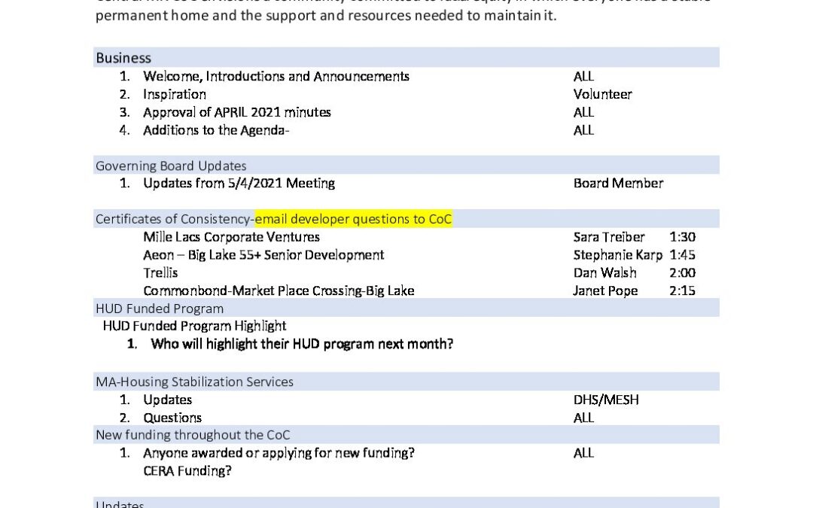The height and width of the screenshot is (508, 813).
Task: Click the 'CERA Funding?' line
Action: click(x=187, y=470)
